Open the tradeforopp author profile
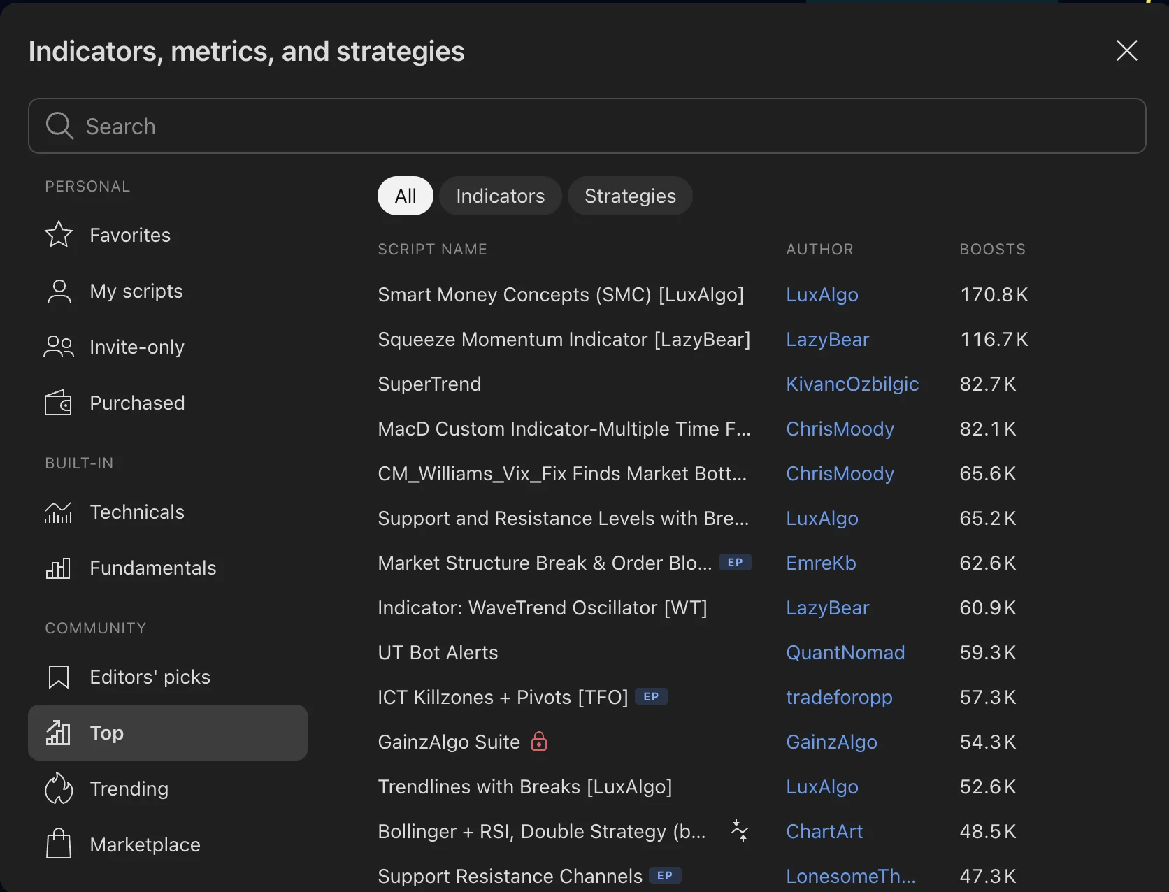The height and width of the screenshot is (892, 1169). point(839,697)
